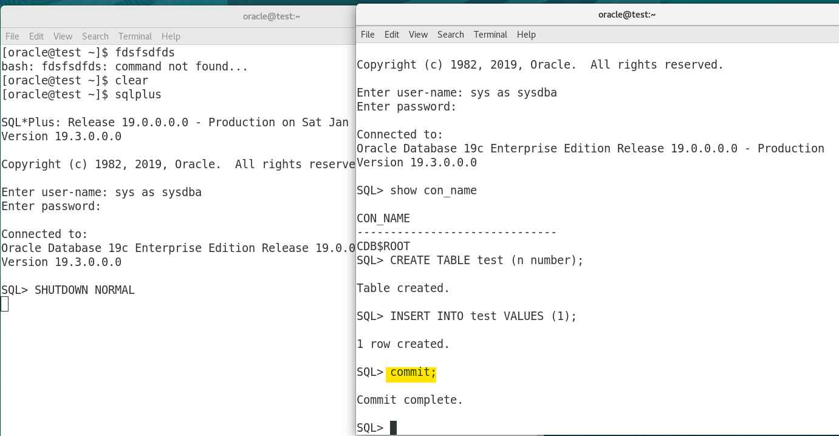839x436 pixels.
Task: Click 'INSERT INTO test VALUES (1);' line
Action: pyautogui.click(x=467, y=316)
